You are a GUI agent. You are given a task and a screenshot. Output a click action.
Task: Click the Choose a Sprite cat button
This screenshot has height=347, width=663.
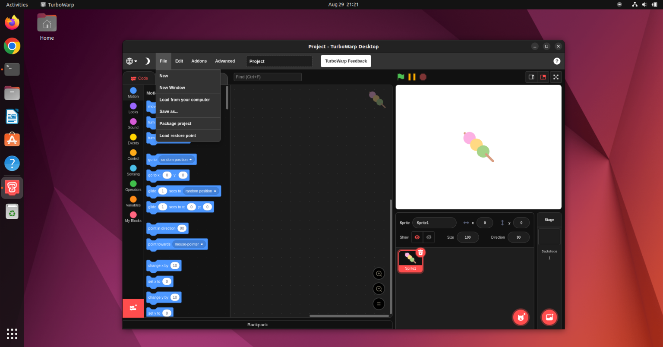(521, 317)
